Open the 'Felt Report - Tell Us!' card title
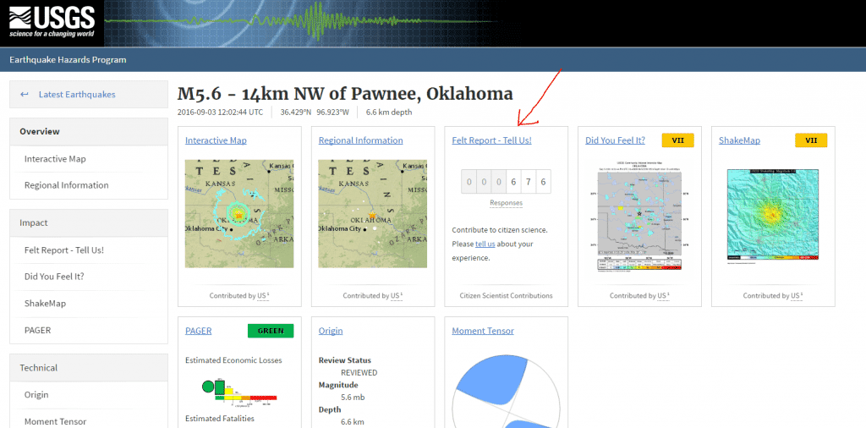The height and width of the screenshot is (428, 866). click(x=491, y=140)
